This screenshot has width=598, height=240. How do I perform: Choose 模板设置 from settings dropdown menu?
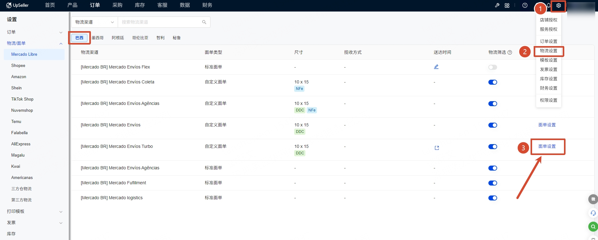point(549,60)
